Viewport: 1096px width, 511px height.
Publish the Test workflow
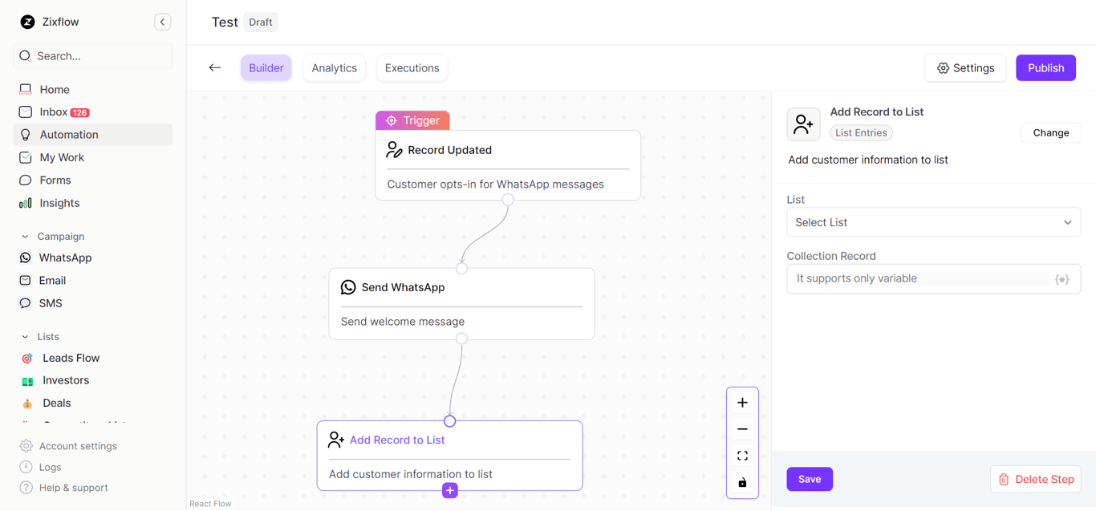pos(1045,67)
